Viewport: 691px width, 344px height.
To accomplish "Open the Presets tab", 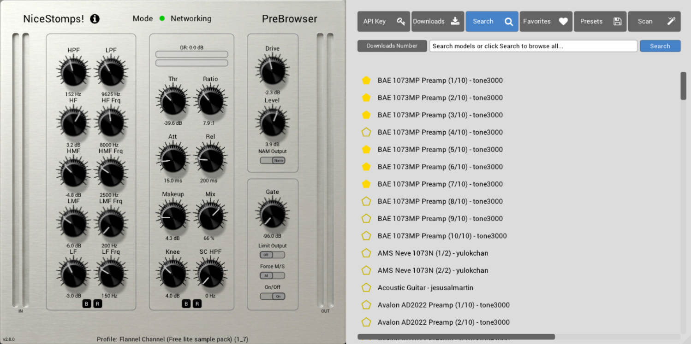I will click(x=600, y=21).
